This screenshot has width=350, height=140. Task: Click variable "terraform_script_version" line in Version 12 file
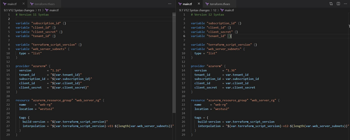click(x=224, y=45)
